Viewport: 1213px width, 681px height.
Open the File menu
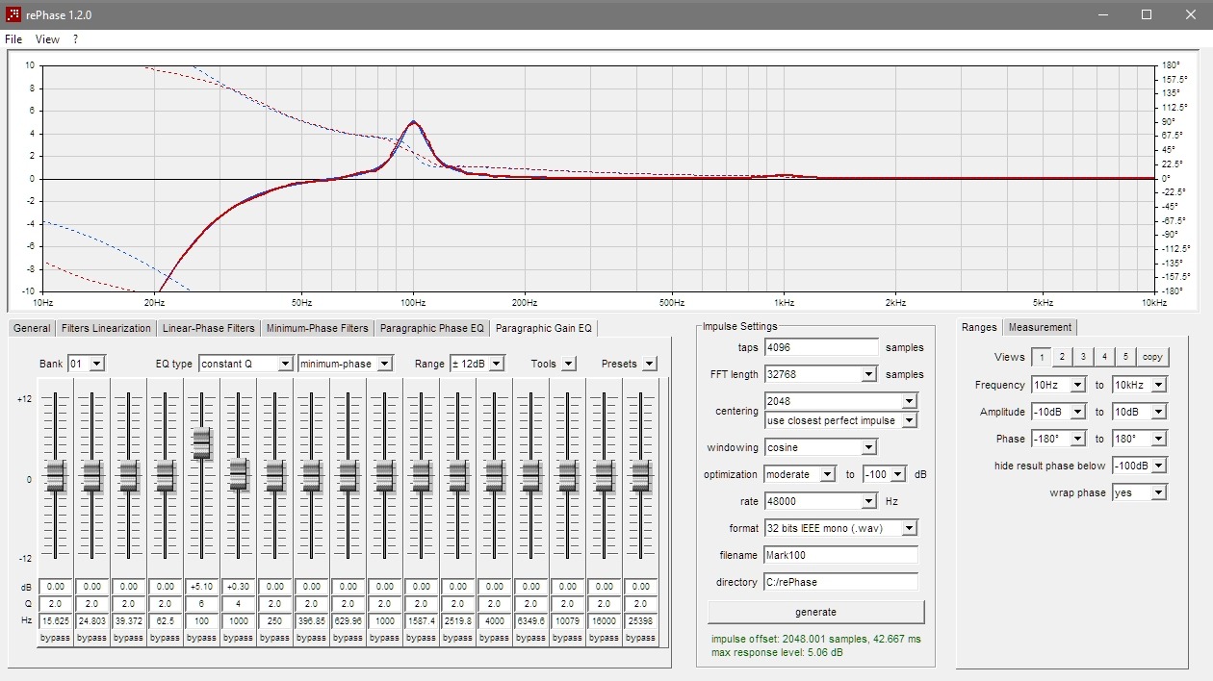click(13, 39)
